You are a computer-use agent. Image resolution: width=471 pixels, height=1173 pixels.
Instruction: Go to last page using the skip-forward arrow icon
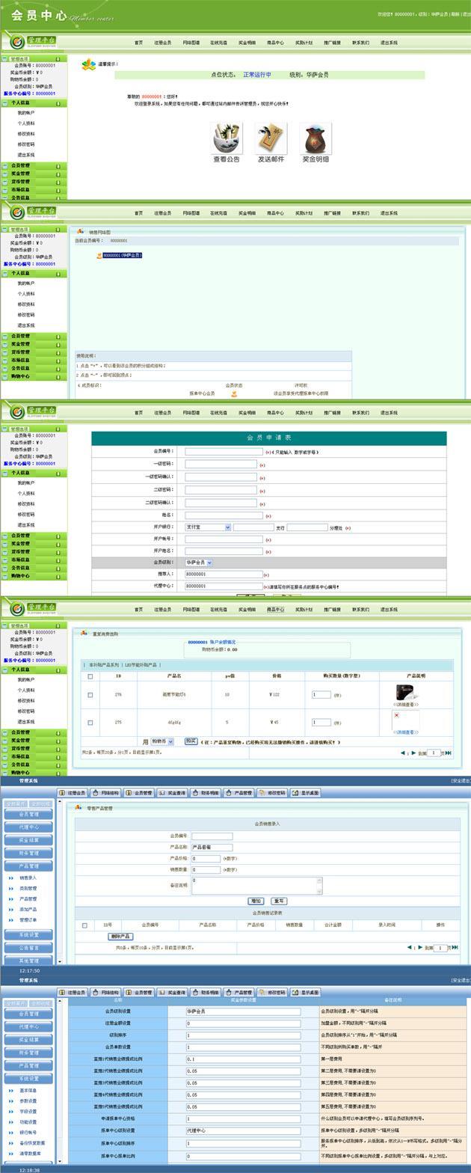point(449,753)
